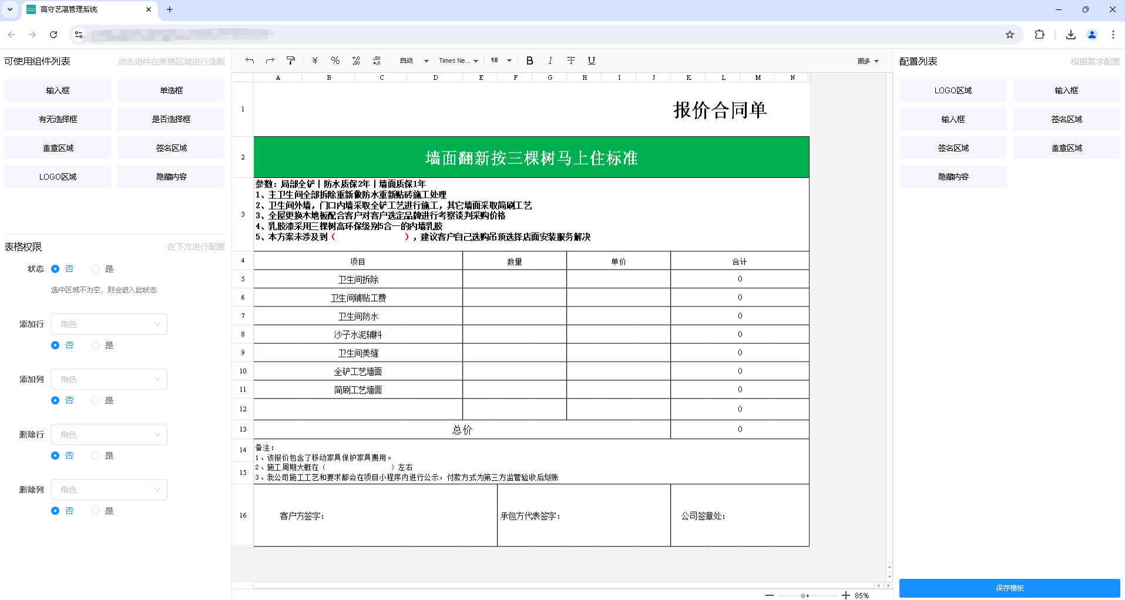
Task: Toggle strikethrough formatting
Action: (571, 60)
